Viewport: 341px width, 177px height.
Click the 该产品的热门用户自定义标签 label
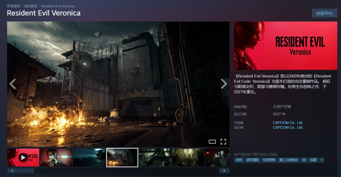pos(256,154)
